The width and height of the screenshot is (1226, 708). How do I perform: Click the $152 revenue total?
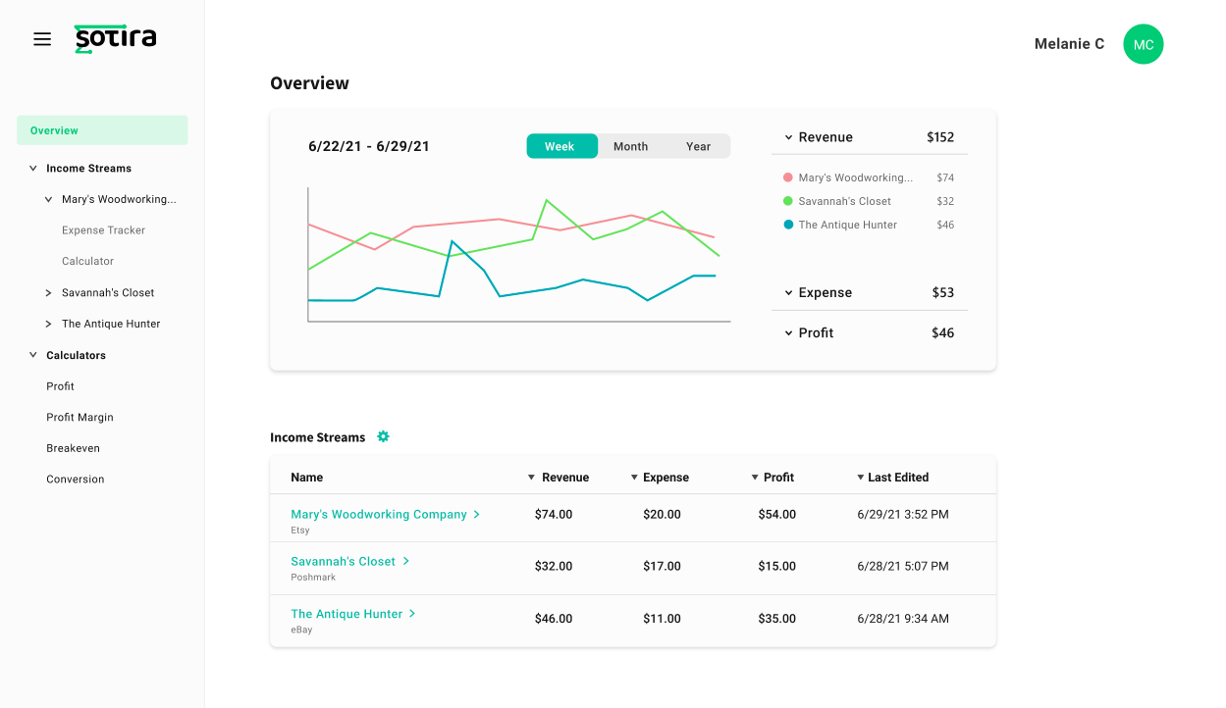[940, 137]
